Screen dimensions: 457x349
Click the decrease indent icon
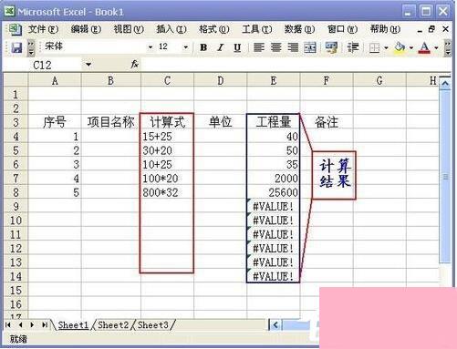(x=353, y=47)
